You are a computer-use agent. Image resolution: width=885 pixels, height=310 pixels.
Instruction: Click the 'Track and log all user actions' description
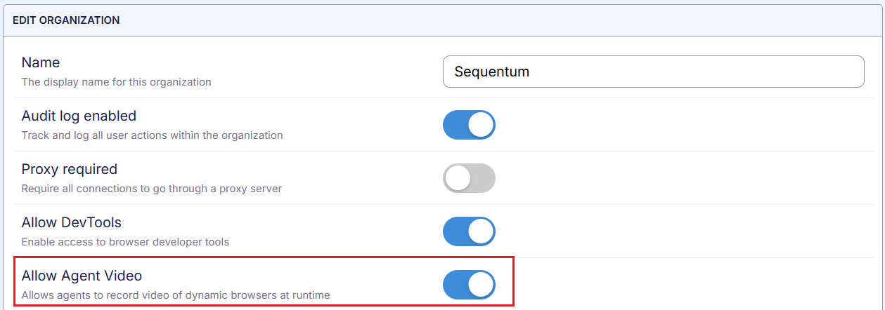click(x=152, y=135)
